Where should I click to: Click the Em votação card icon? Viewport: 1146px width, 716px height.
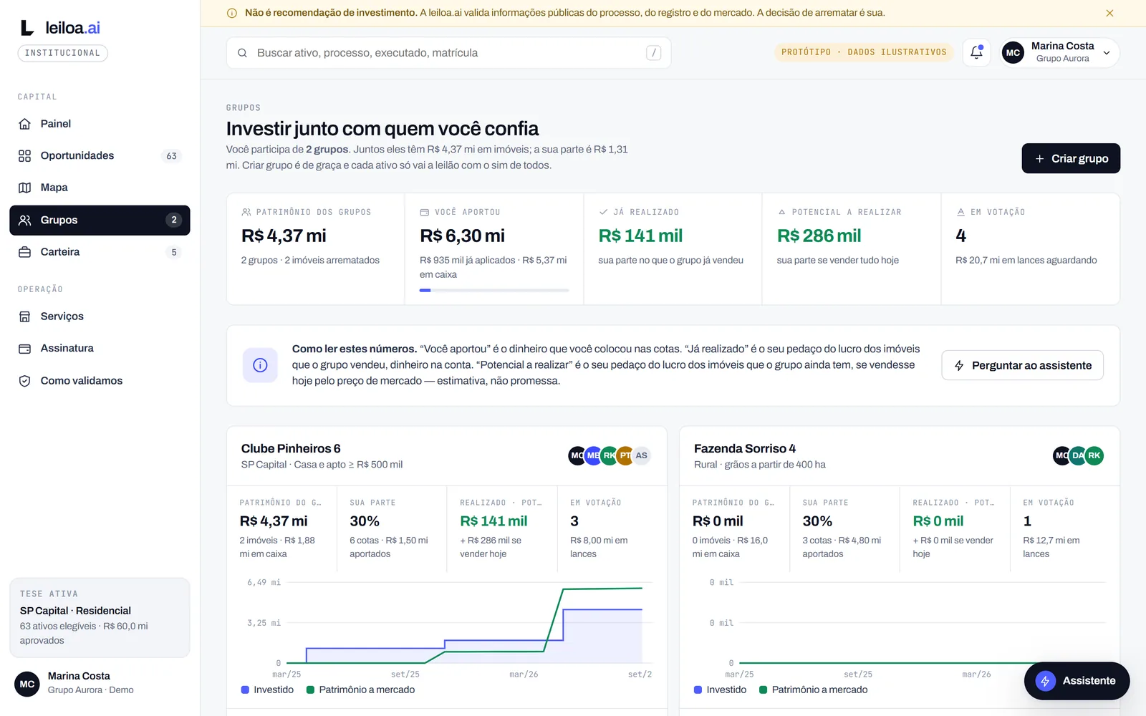960,212
